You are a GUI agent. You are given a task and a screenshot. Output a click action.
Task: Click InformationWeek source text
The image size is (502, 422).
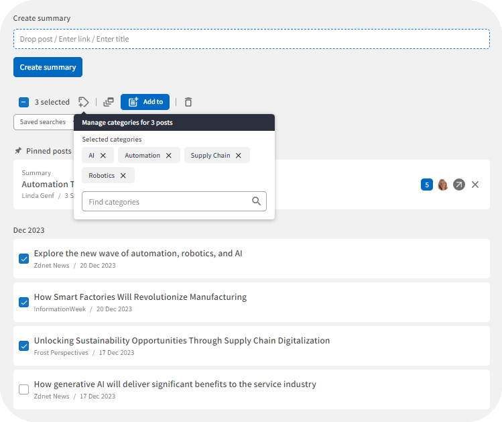pyautogui.click(x=60, y=309)
